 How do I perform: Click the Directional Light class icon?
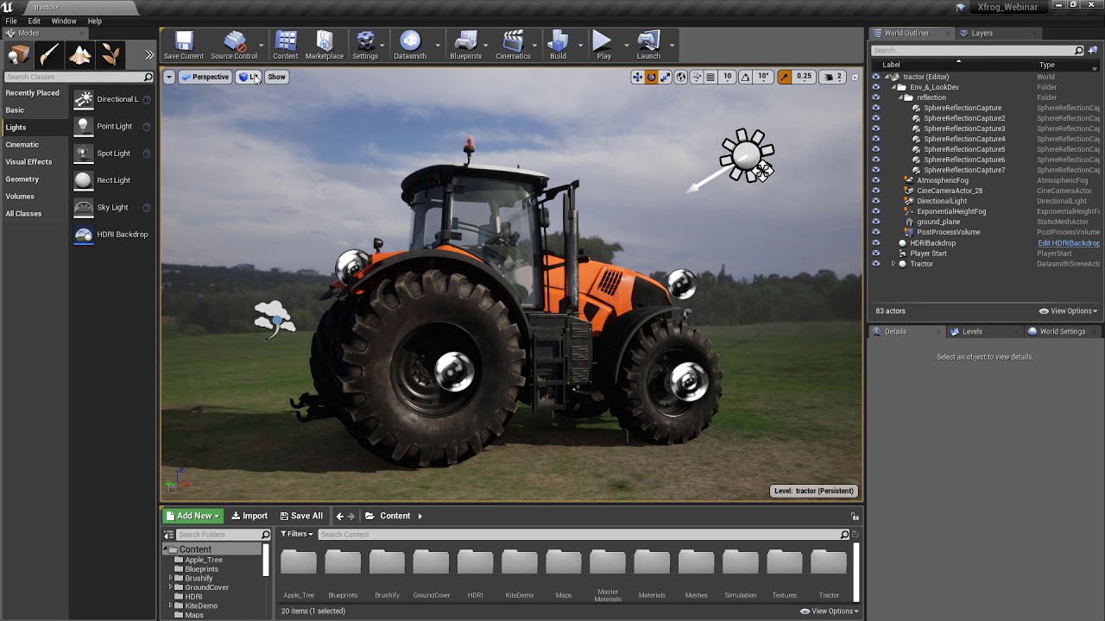[83, 99]
